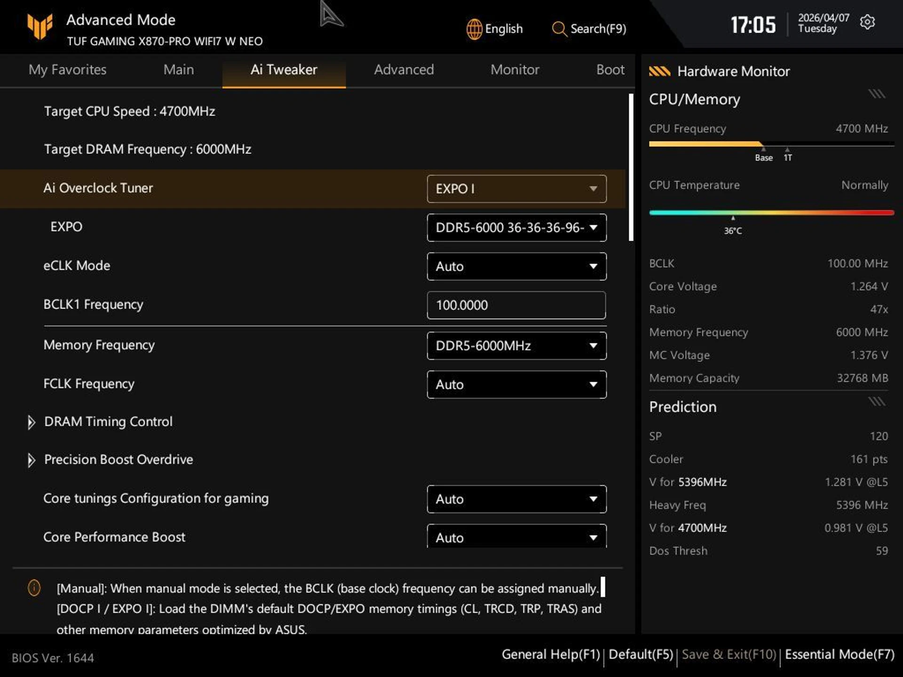Click Search(F9) button
903x677 pixels.
coord(589,29)
